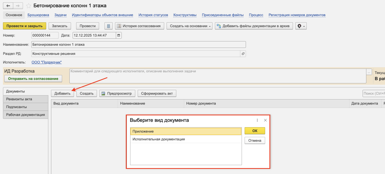Click the green Отправить на согласование button

tap(33, 79)
